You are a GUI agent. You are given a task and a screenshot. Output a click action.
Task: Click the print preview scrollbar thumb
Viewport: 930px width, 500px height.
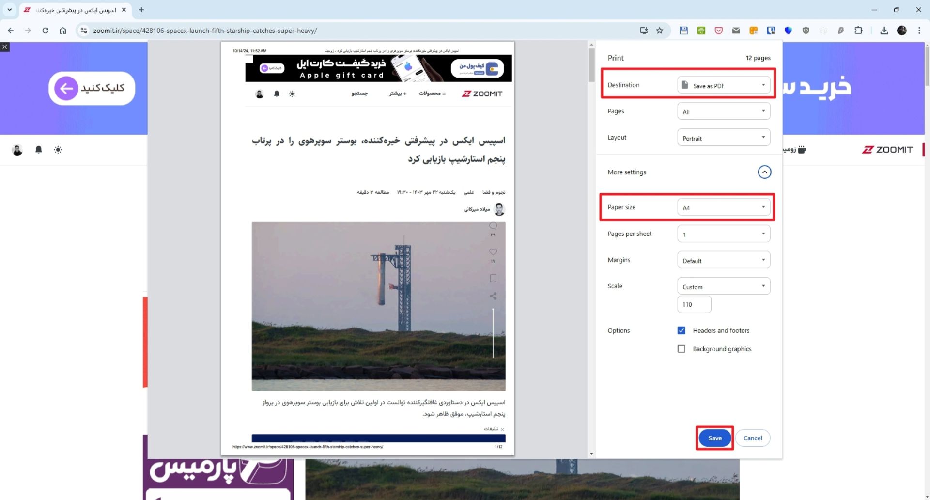tap(591, 65)
